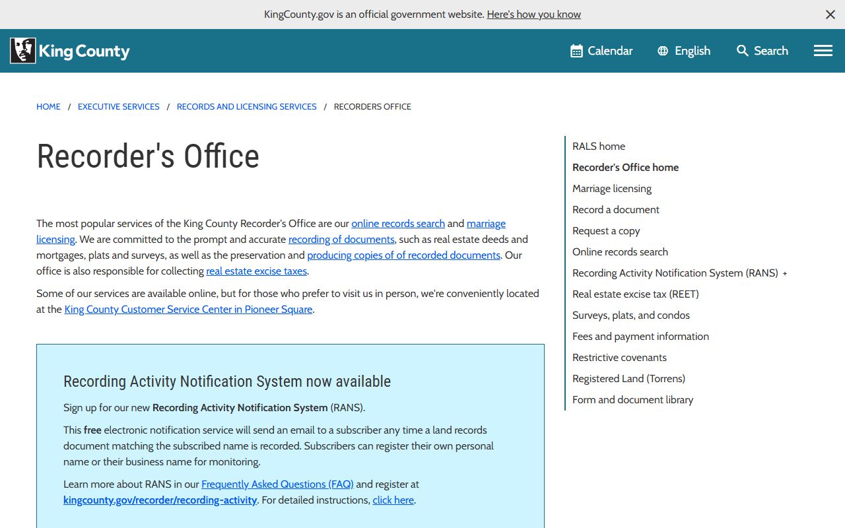Open Real estate excise tax (REET) sidebar item
The width and height of the screenshot is (845, 528).
coord(635,294)
